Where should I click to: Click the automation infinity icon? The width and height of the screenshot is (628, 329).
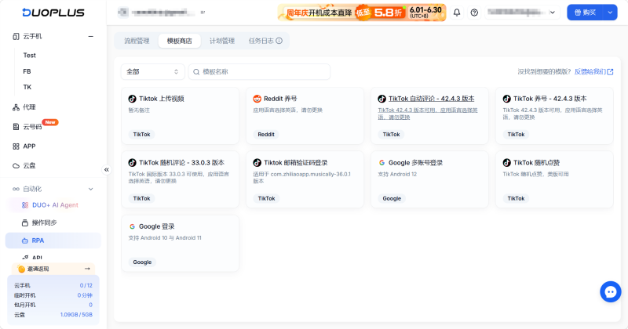pos(16,189)
